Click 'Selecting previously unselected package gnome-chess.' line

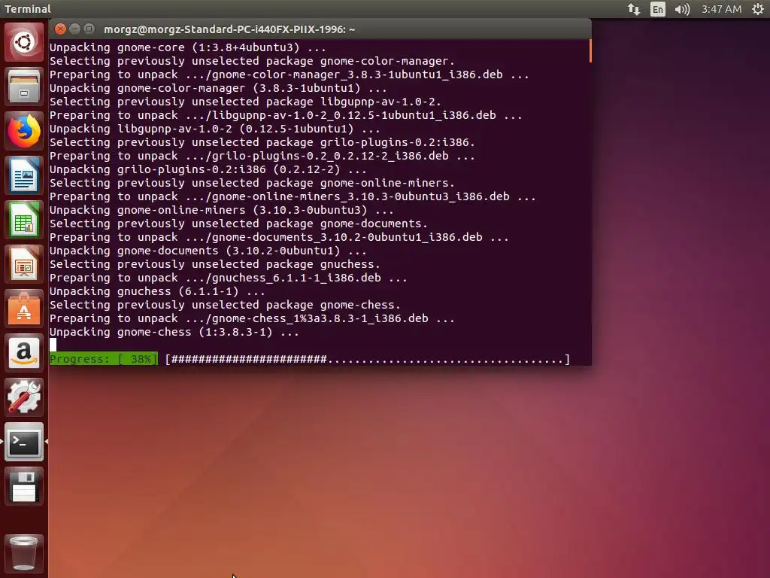pos(225,305)
